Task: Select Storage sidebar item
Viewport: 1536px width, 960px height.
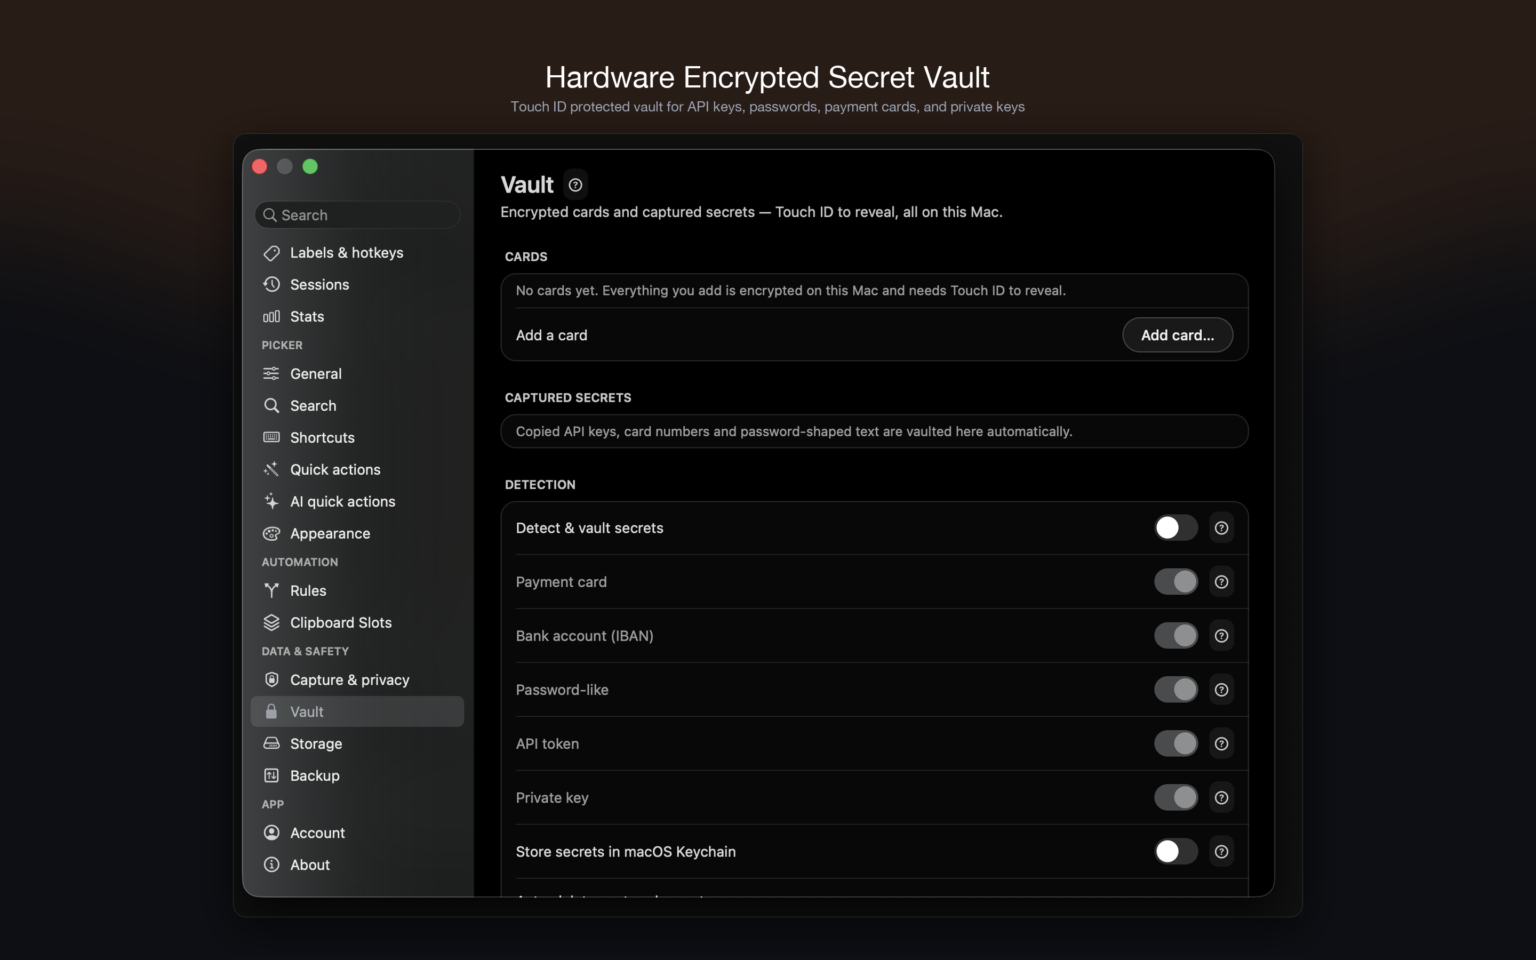Action: point(357,743)
